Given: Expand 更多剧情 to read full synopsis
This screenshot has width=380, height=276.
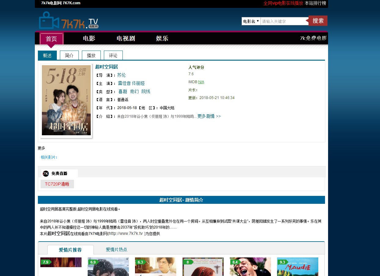Looking at the screenshot, I should tap(209, 116).
